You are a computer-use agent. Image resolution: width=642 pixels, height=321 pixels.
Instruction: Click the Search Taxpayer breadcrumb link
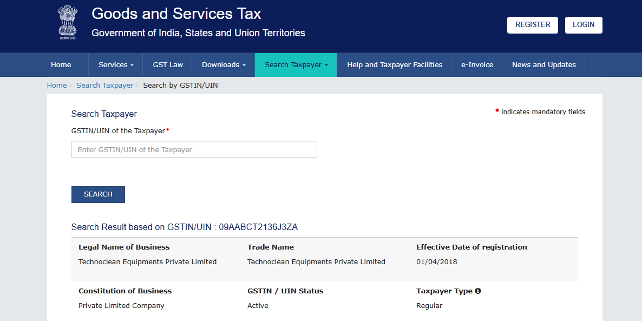[x=105, y=86]
